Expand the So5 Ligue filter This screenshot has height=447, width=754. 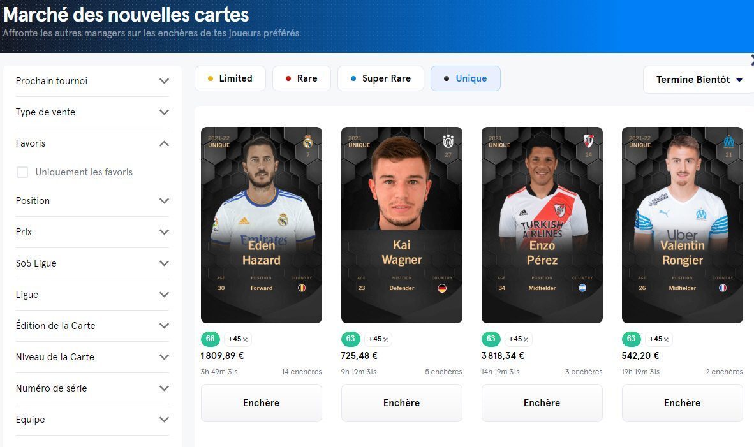92,263
